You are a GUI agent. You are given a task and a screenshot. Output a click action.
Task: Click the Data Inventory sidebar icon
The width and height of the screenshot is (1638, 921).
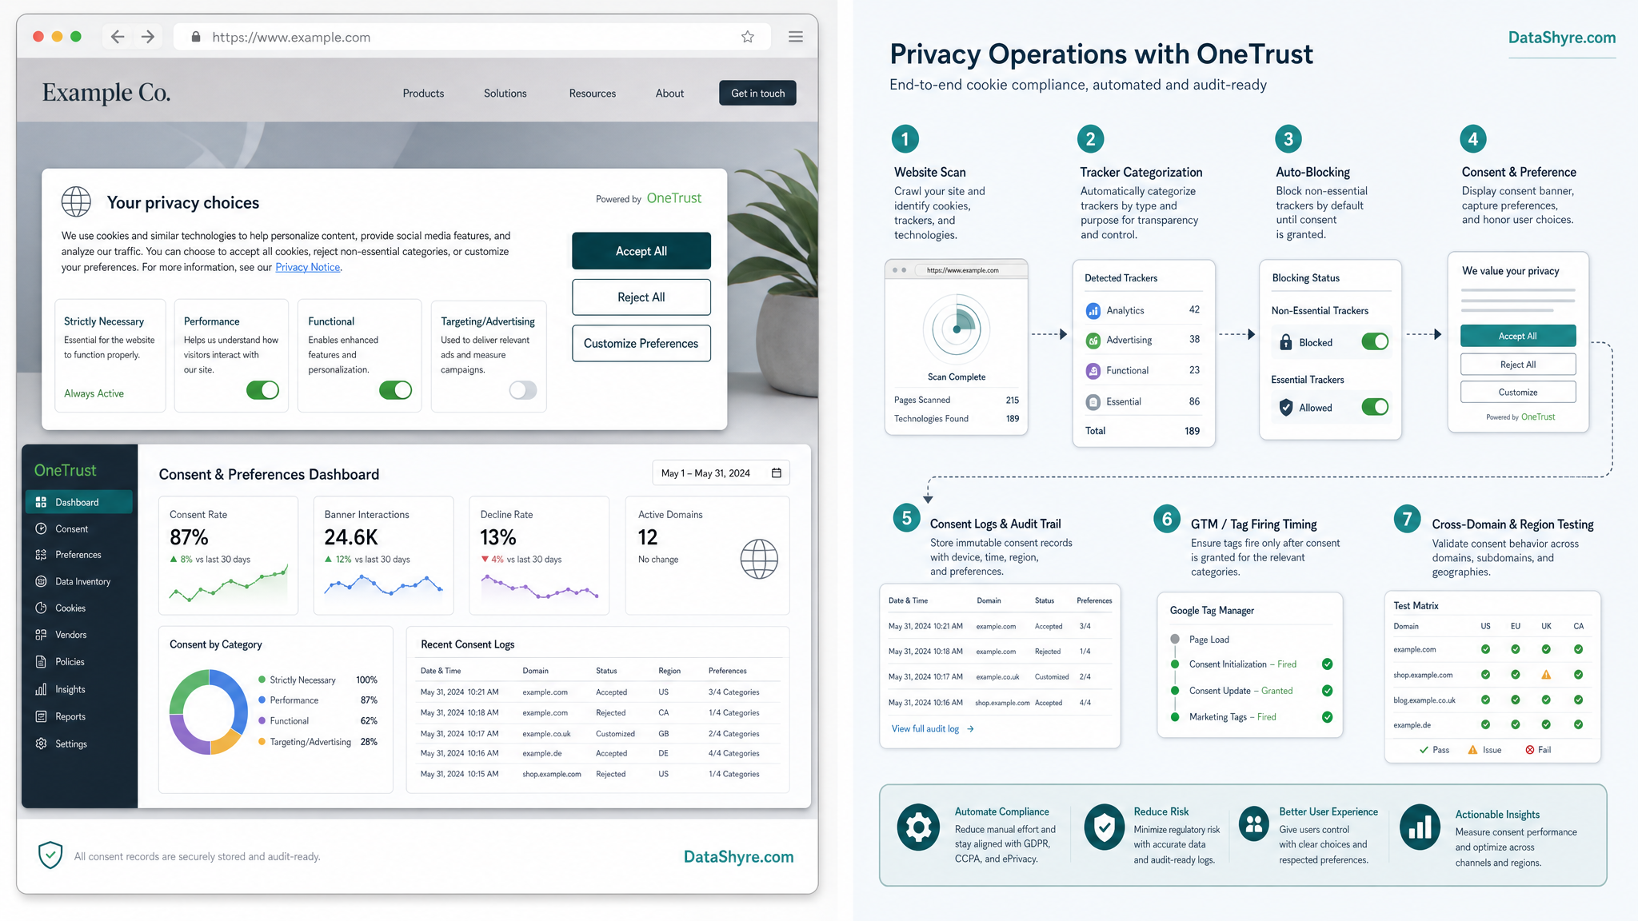(41, 581)
